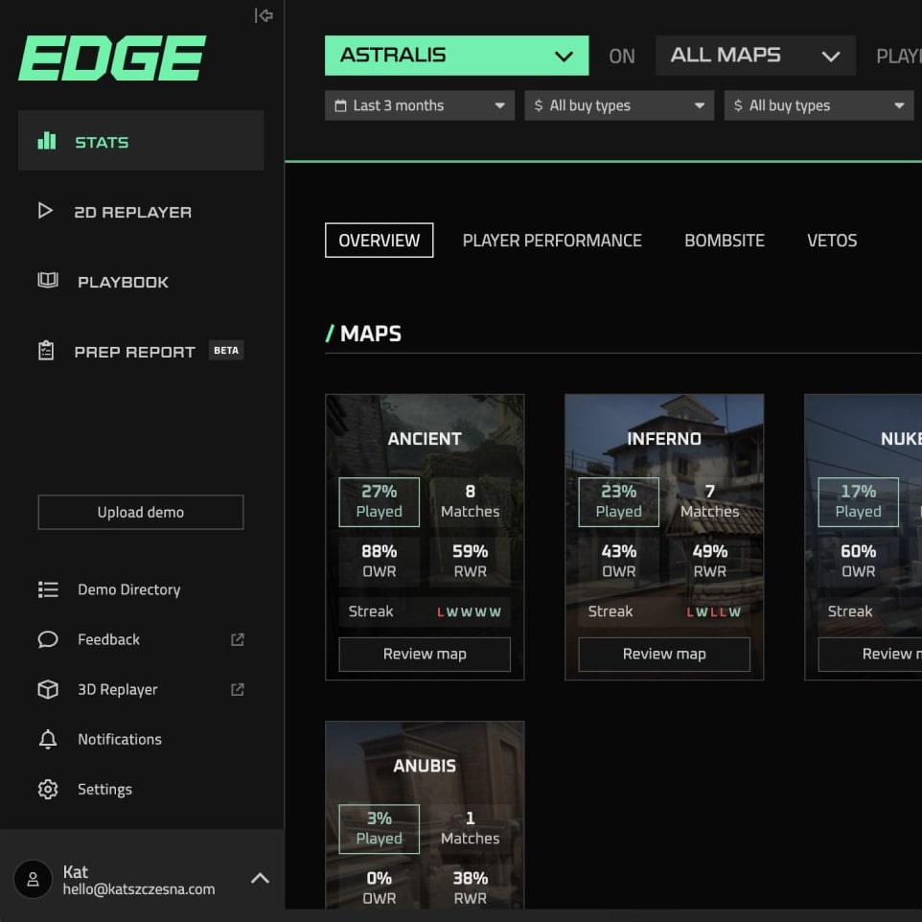The height and width of the screenshot is (922, 922).
Task: Select the 23% Played box on Inferno
Action: [x=618, y=501]
